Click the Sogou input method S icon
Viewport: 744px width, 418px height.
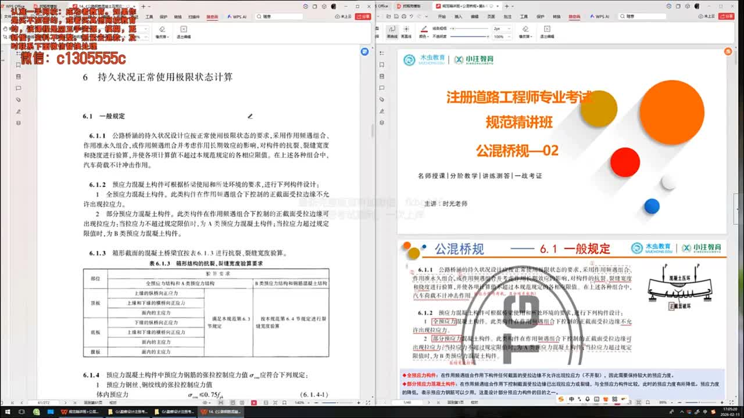click(x=560, y=399)
